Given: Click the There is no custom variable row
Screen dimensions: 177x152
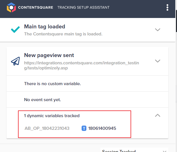Looking at the screenshot, I should point(87,84).
